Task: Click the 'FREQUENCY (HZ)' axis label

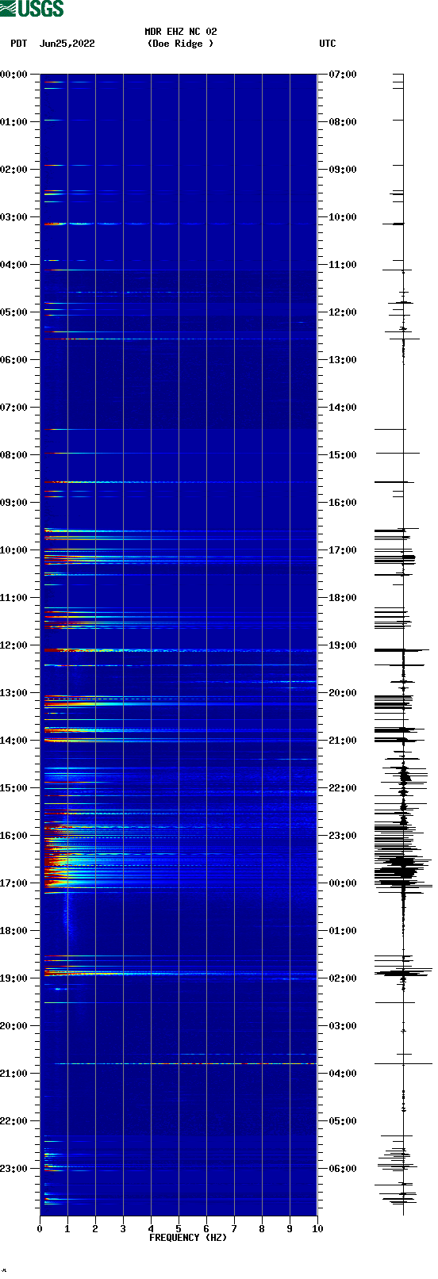Action: click(188, 1238)
